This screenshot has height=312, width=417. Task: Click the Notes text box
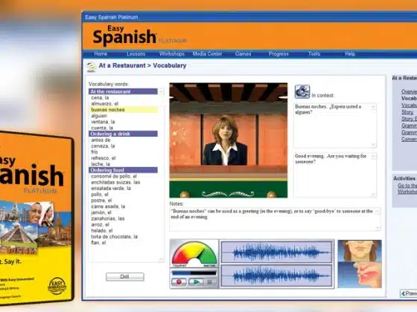(x=275, y=219)
